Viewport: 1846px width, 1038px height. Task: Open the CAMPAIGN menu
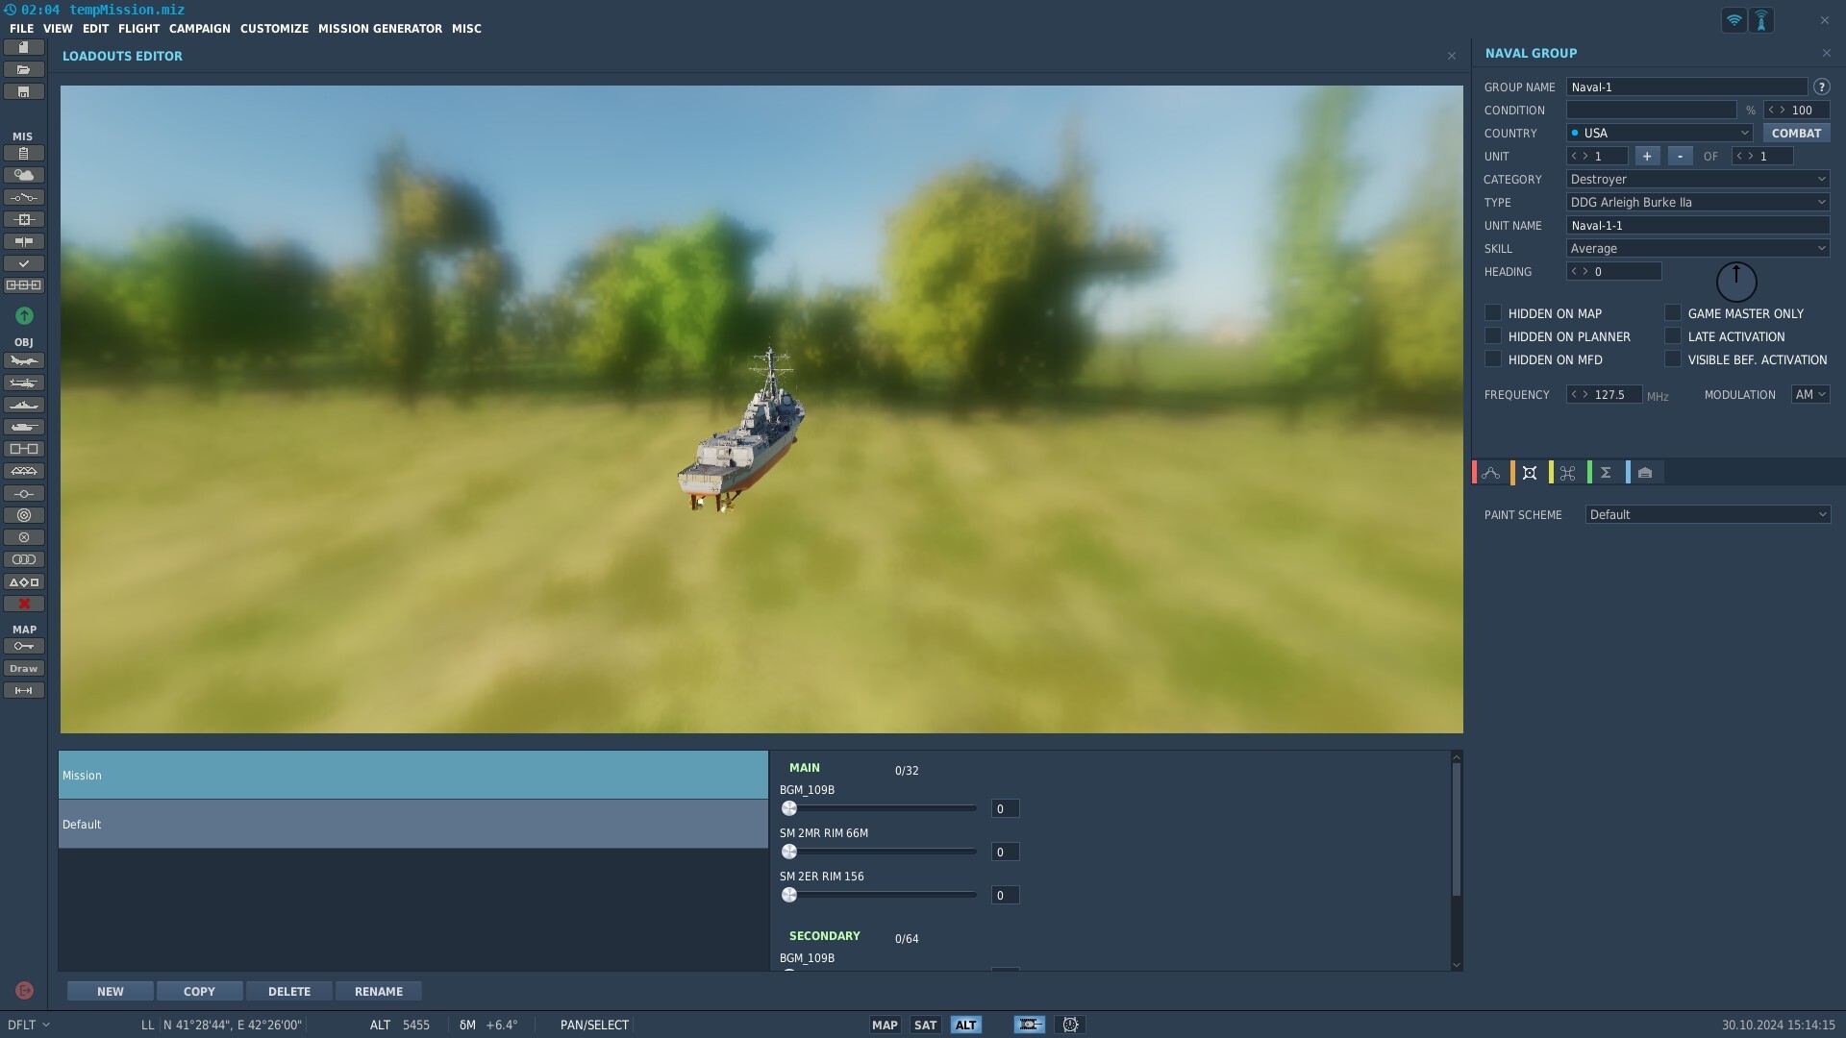(200, 29)
